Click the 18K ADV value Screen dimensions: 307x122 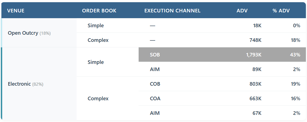(257, 26)
